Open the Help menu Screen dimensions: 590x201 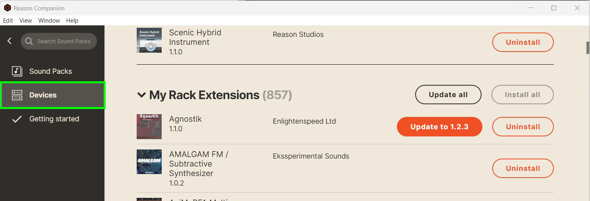click(72, 21)
